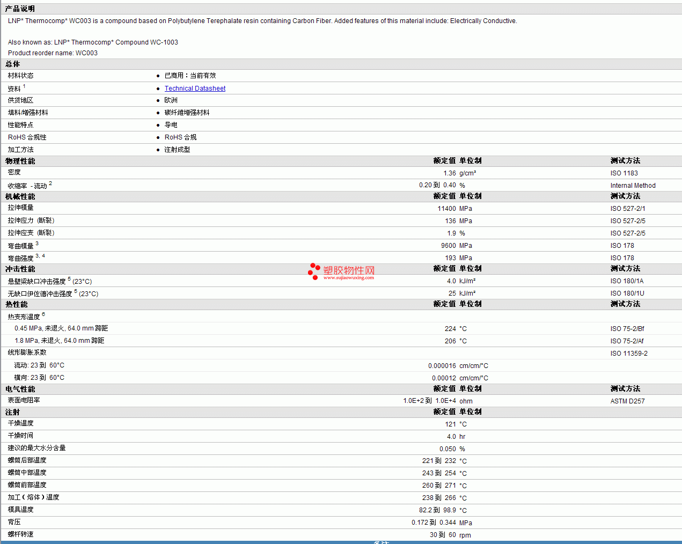Screen dimensions: 682x544
Task: Open the Technical Datasheet link
Action: 195,89
